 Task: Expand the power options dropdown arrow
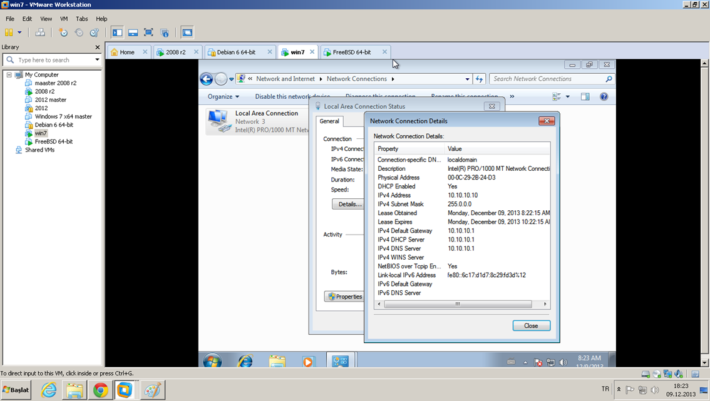(19, 33)
